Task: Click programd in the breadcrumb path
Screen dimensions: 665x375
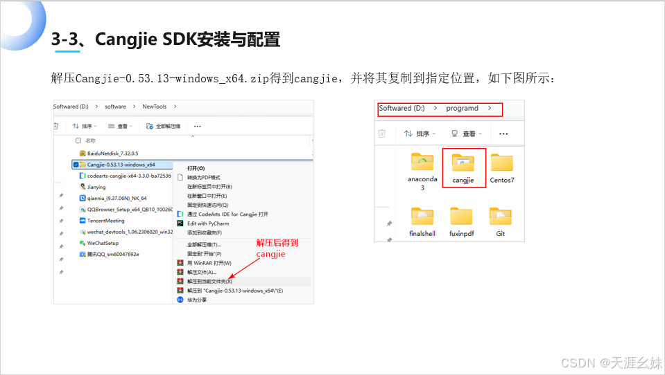Action: 462,109
